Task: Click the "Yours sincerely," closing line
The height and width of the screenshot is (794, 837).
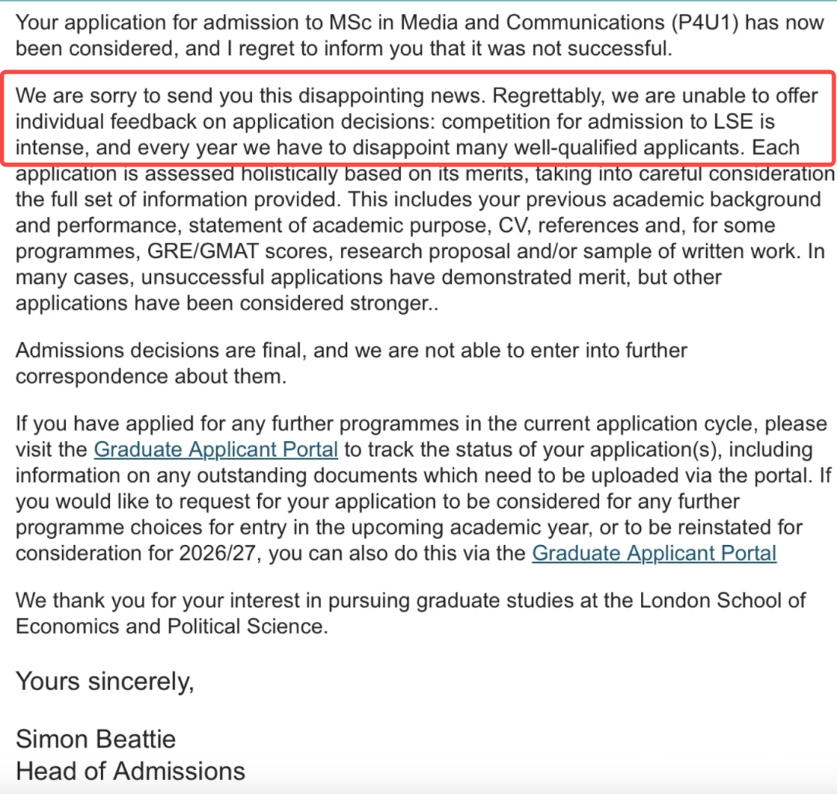Action: (105, 681)
